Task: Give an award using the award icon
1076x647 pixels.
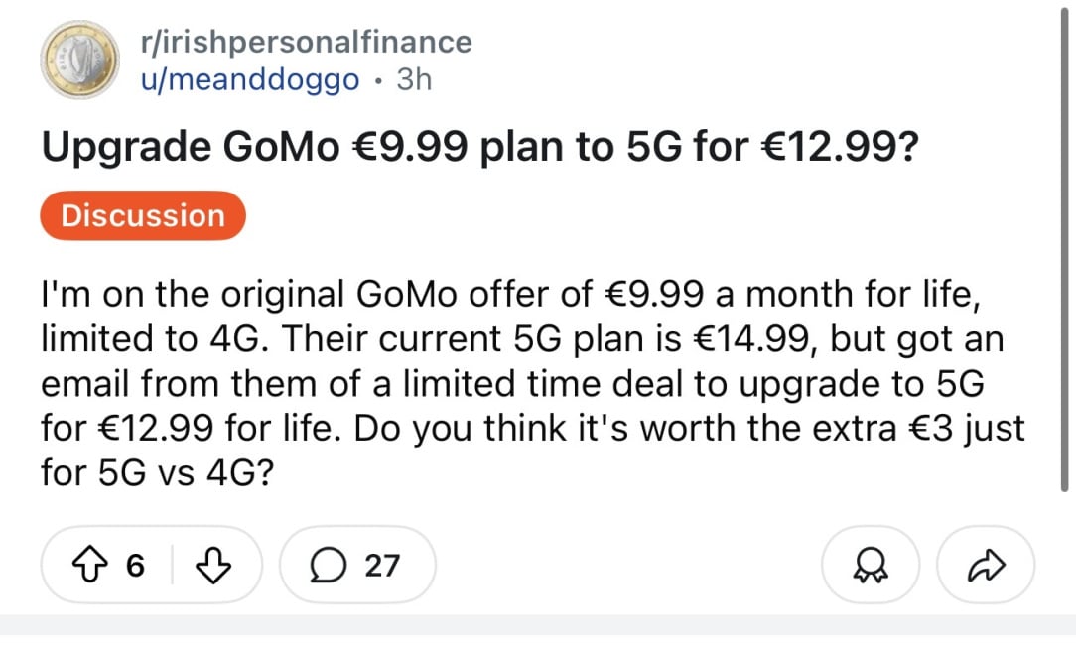Action: pyautogui.click(x=870, y=566)
